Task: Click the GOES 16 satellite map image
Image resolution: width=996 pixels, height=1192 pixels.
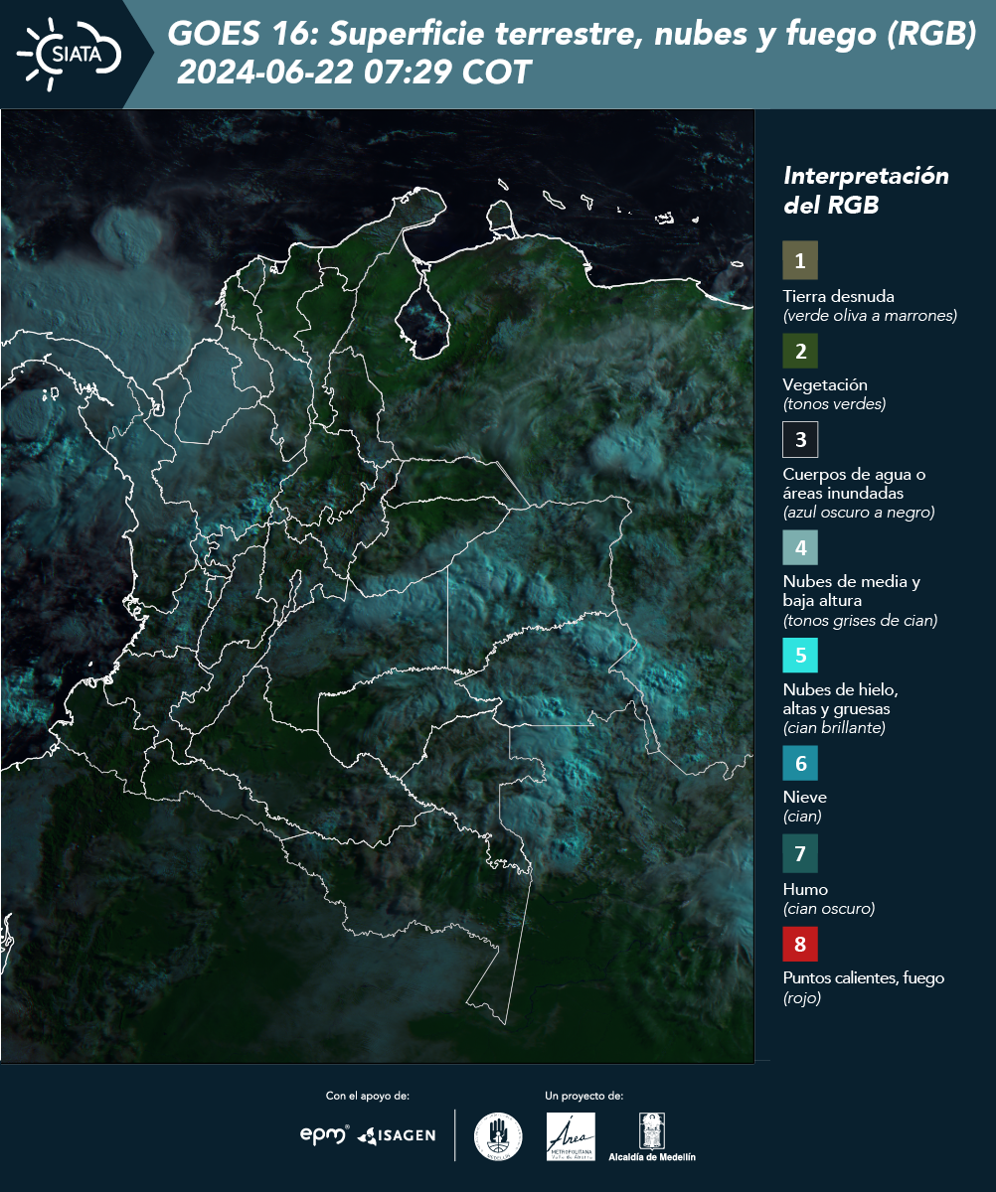Action: click(377, 586)
